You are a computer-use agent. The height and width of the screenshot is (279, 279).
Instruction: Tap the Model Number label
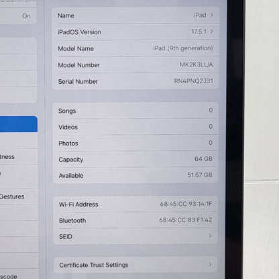(x=78, y=65)
